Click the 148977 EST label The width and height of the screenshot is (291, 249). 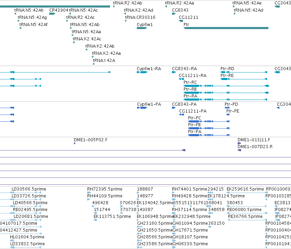tap(145, 196)
